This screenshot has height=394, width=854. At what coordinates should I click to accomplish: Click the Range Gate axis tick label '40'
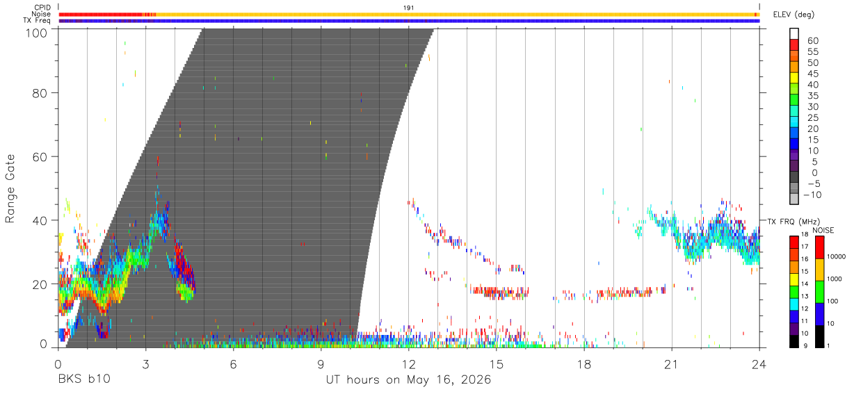click(40, 220)
